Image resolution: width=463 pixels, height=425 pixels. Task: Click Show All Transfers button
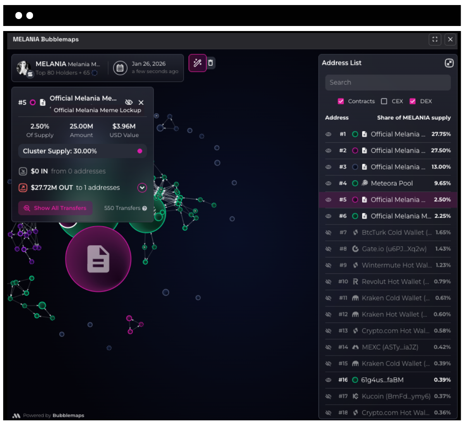tap(55, 208)
